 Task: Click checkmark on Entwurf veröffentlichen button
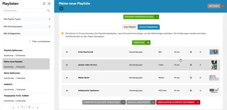pos(157,17)
